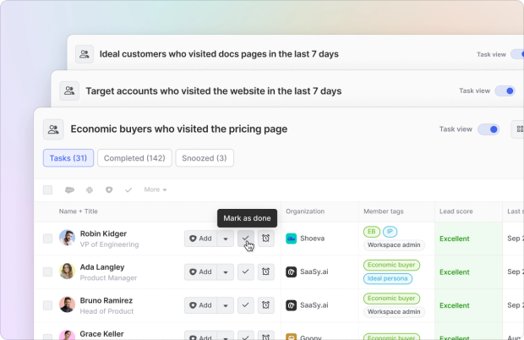This screenshot has width=524, height=340.
Task: Click Robin Kidger's avatar
Action: 67,238
